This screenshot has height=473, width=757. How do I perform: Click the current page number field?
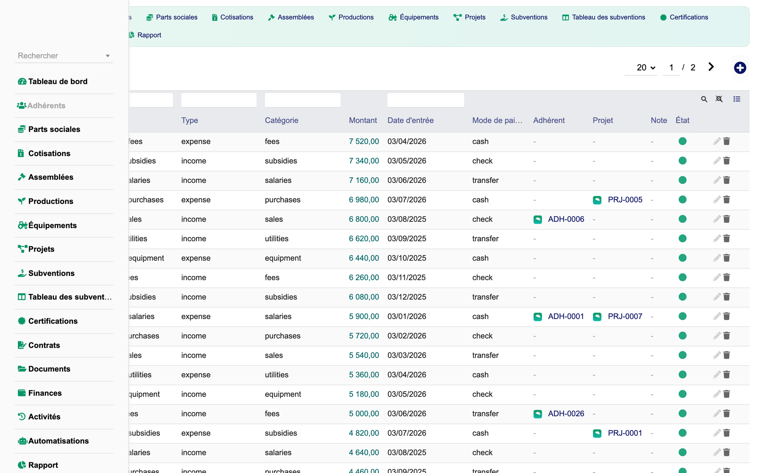tap(671, 68)
